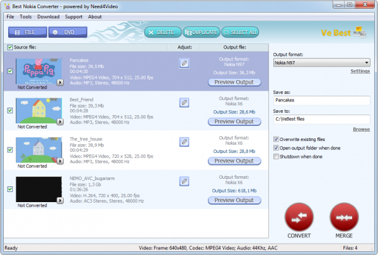This screenshot has width=378, height=255.
Task: Uncheck the The_tree_house row checkbox
Action: tap(10, 150)
